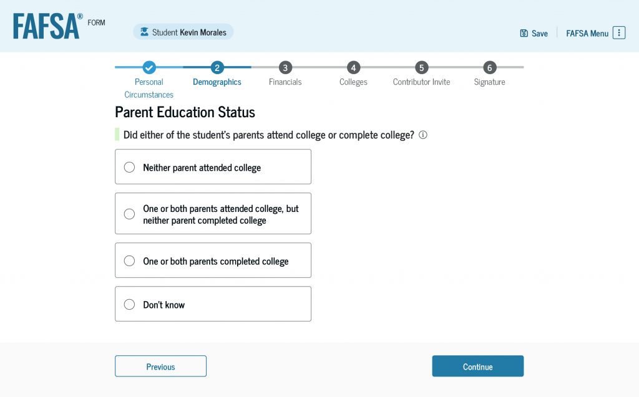Open the tooltip info icon beside the question

tap(422, 135)
